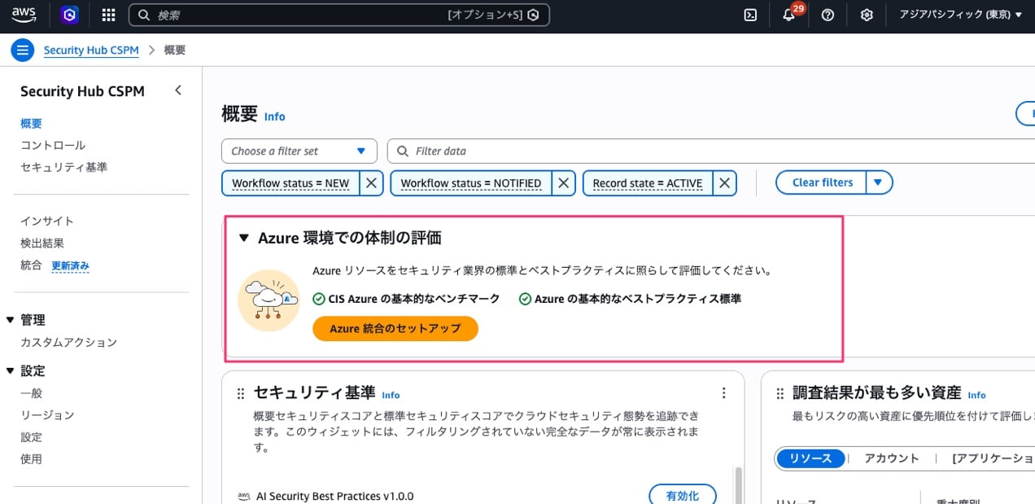Screen dimensions: 1035x504
Task: Click the Security Hub CSPM breadcrumb link
Action: [91, 50]
